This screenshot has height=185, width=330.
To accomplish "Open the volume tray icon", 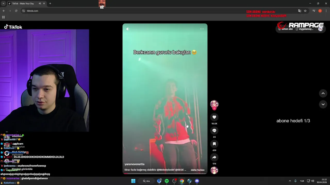I will pyautogui.click(x=312, y=181).
